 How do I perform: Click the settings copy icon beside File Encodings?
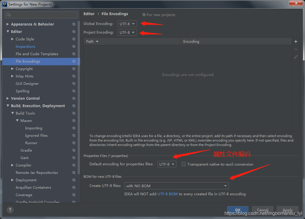[73, 61]
